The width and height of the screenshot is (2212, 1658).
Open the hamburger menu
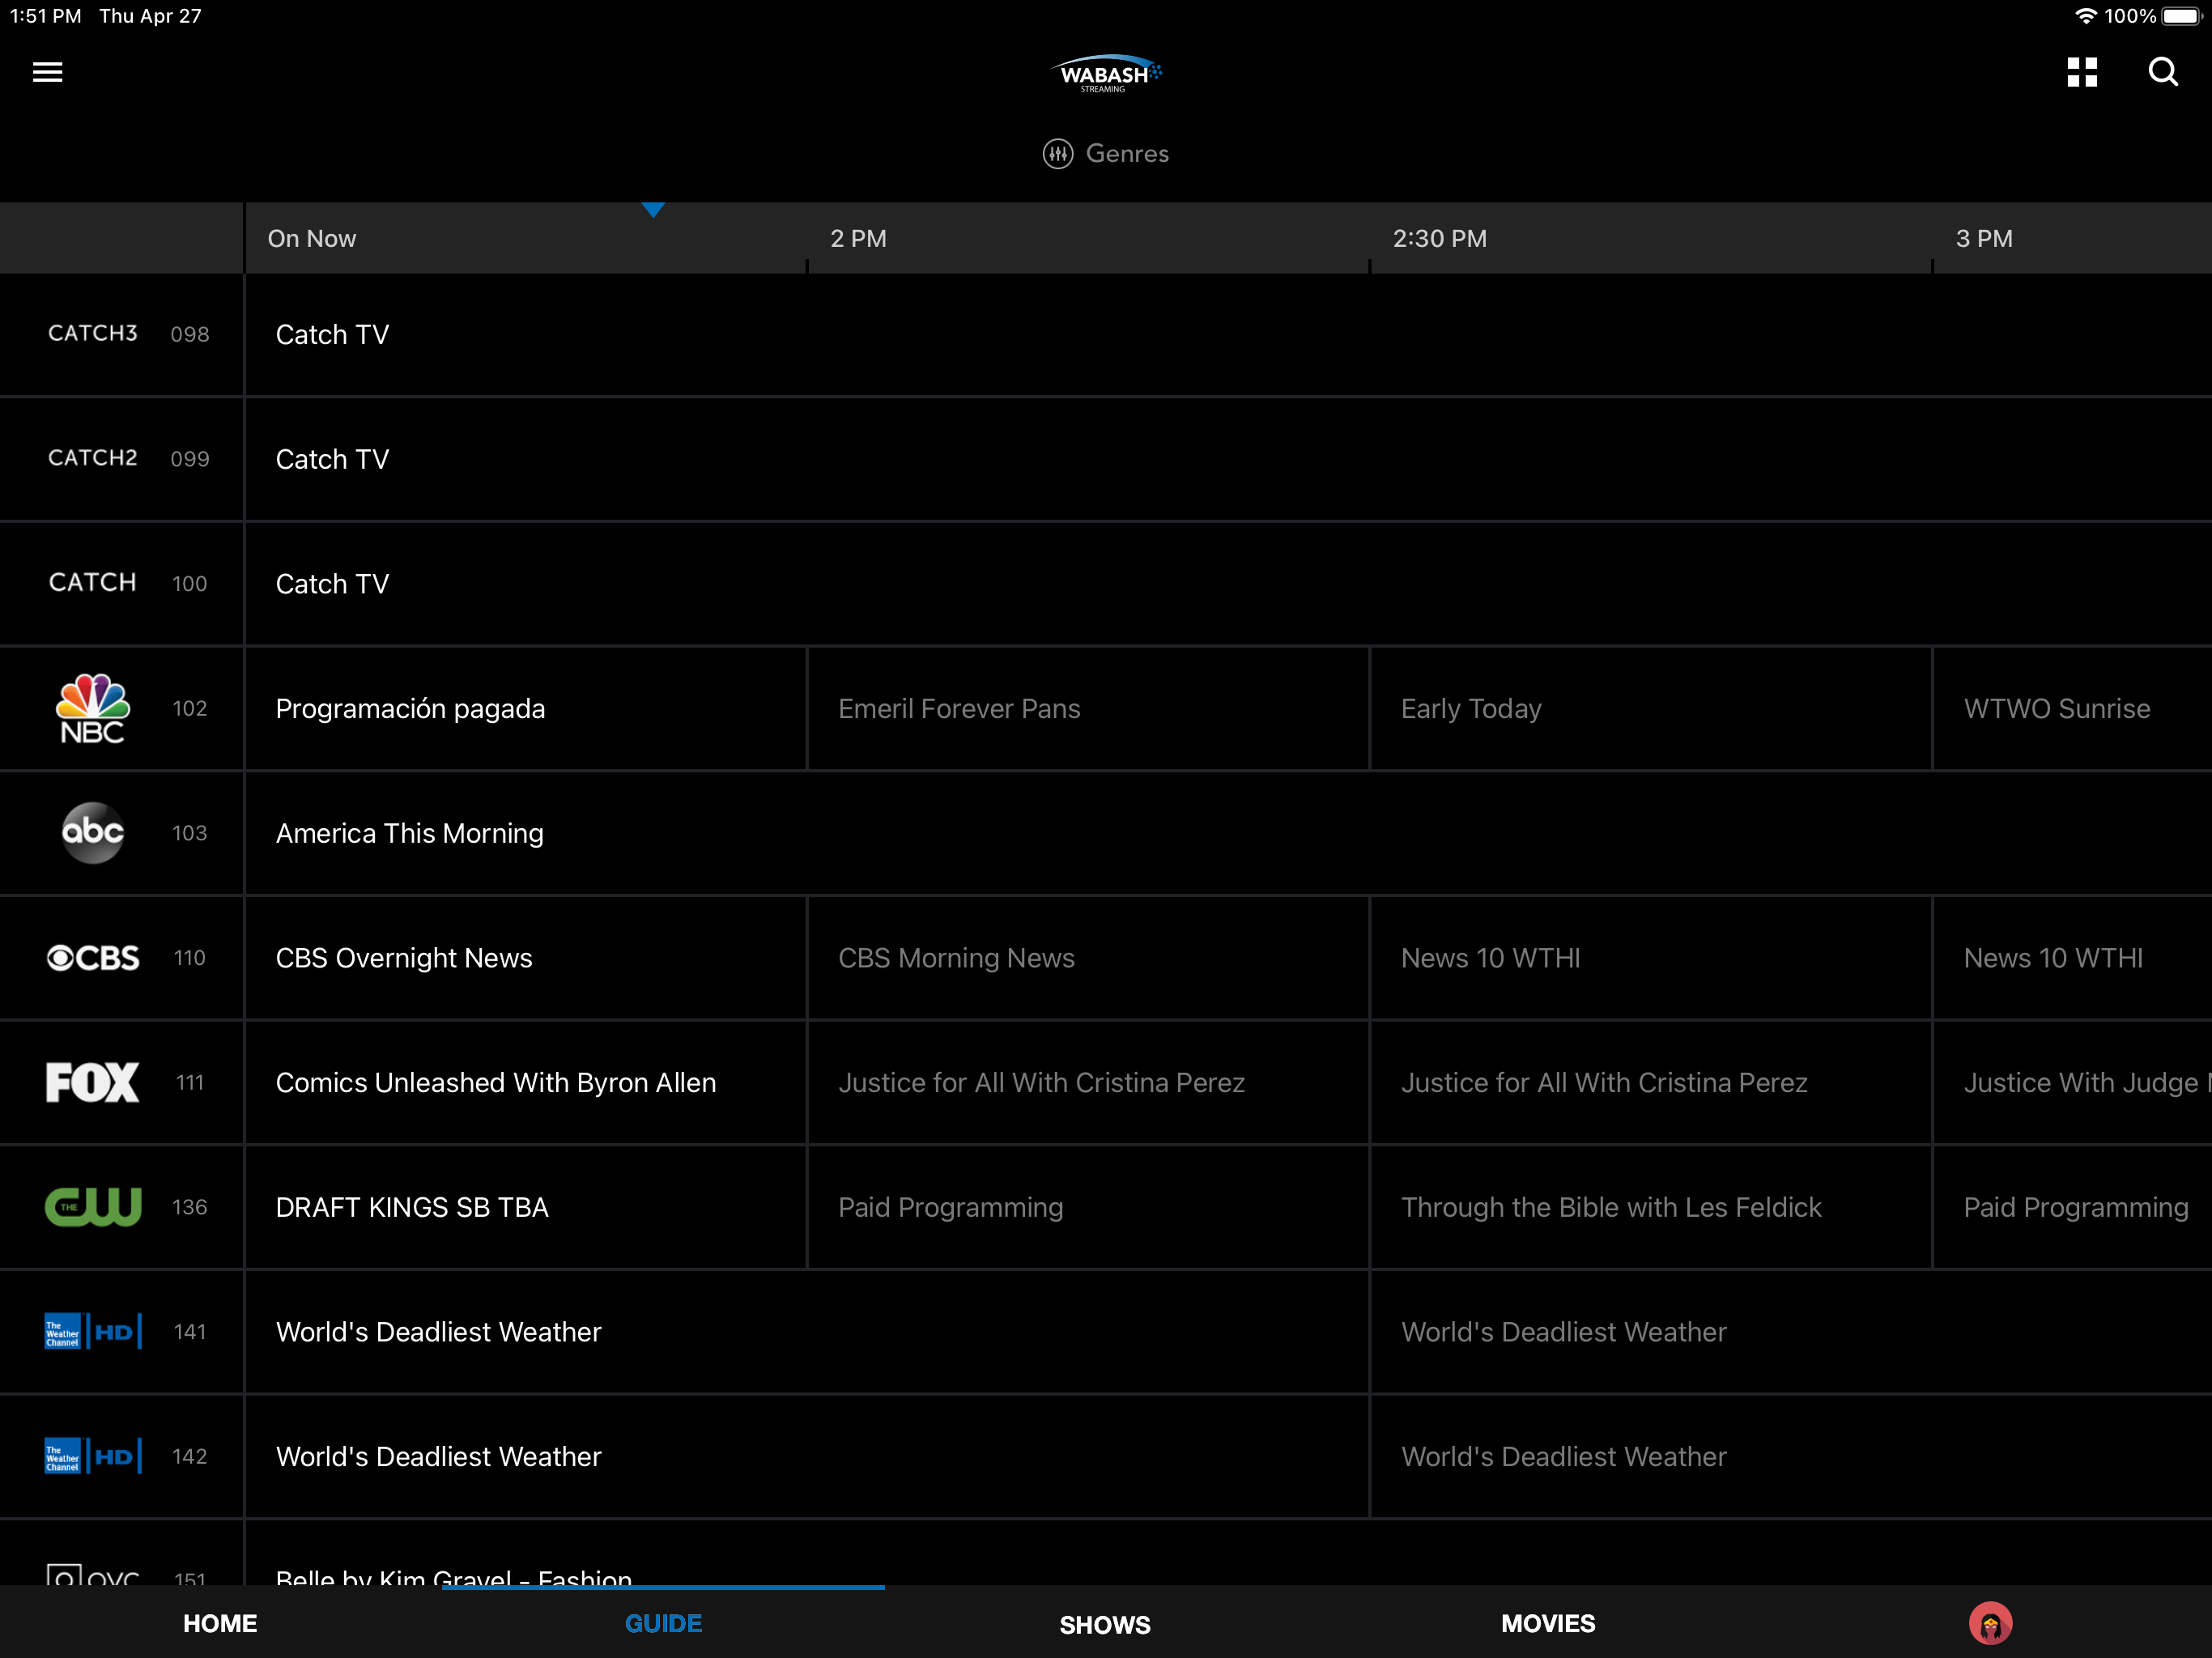[x=47, y=72]
